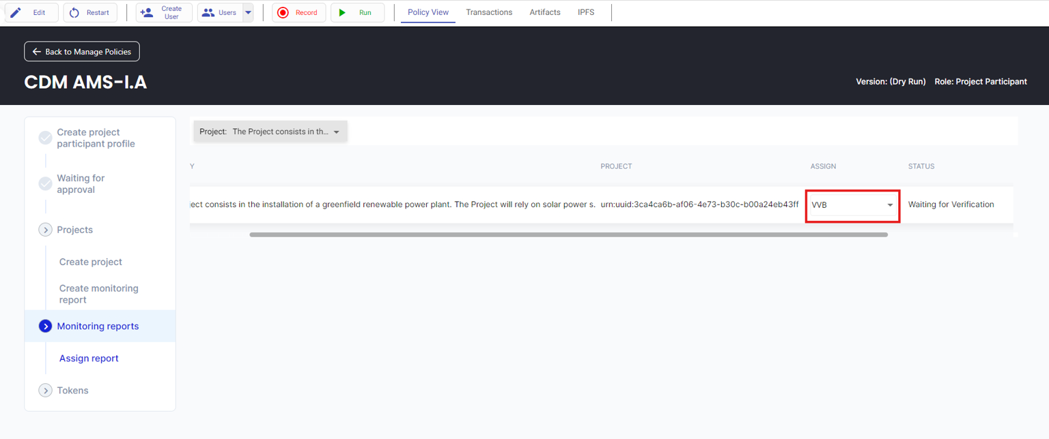Click the checkmark beside Create project participant profile
Screen dimensions: 1049x439
tap(45, 138)
